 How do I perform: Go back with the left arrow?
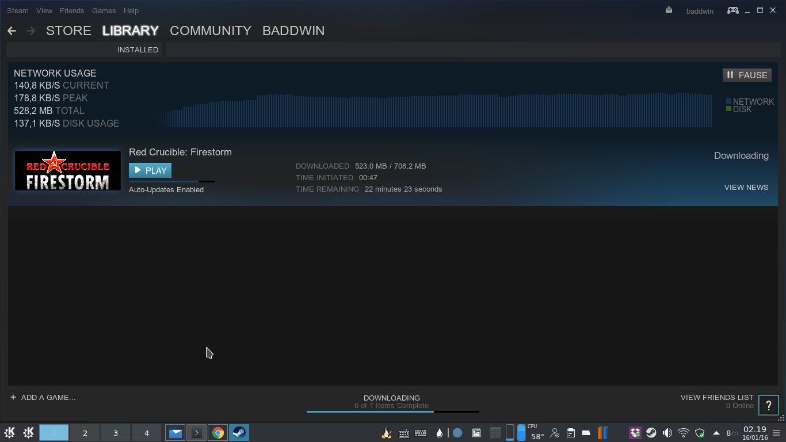pyautogui.click(x=12, y=31)
